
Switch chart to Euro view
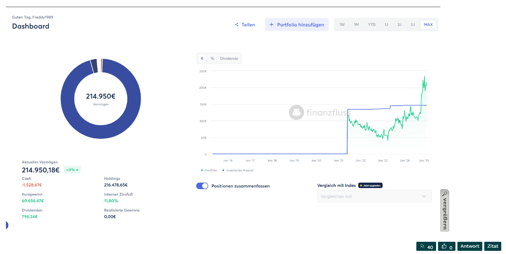202,58
